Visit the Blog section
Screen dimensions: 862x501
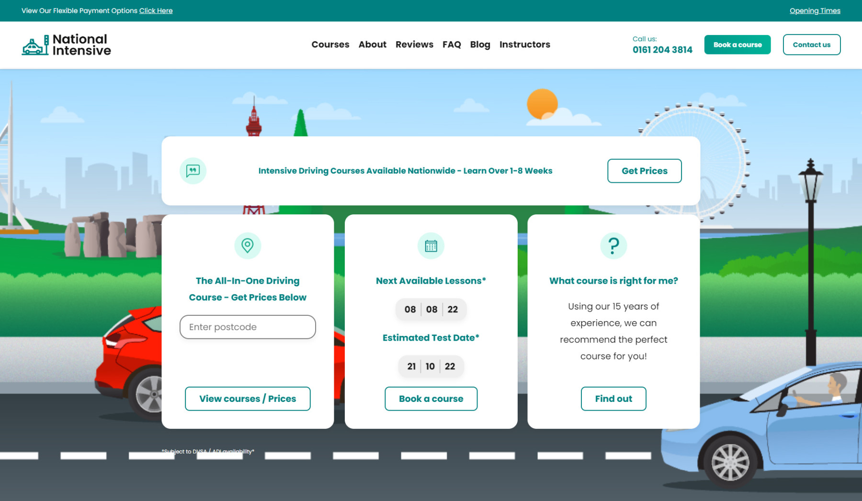tap(480, 45)
